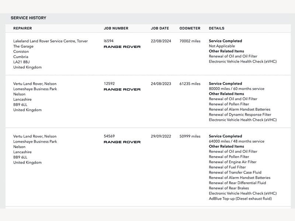Click Renewal of Engine Air Filter

pos(233,162)
